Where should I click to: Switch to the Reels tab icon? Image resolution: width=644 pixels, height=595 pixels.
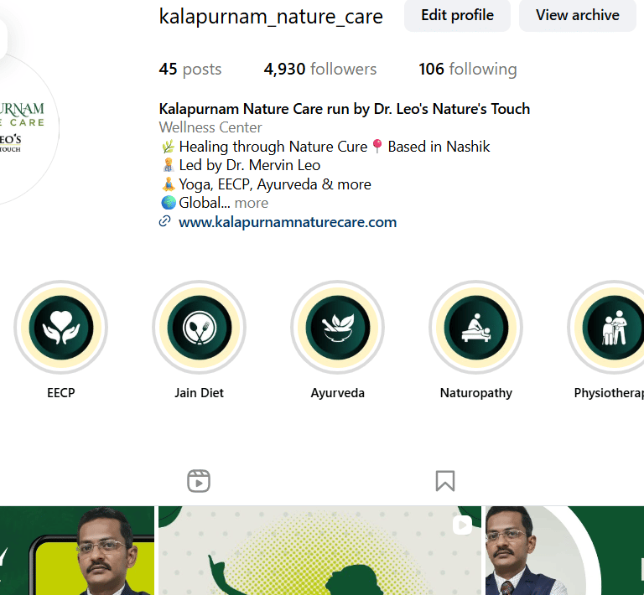[x=199, y=481]
